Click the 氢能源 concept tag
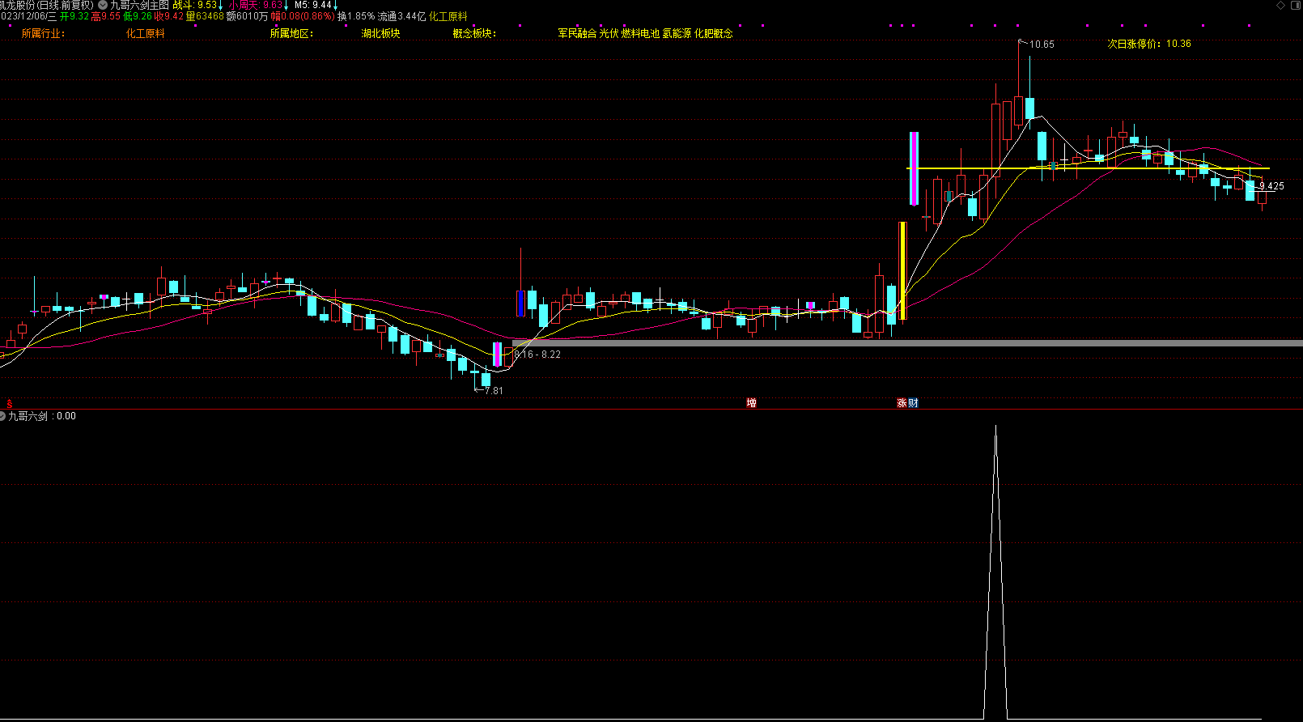1303x722 pixels. point(677,33)
